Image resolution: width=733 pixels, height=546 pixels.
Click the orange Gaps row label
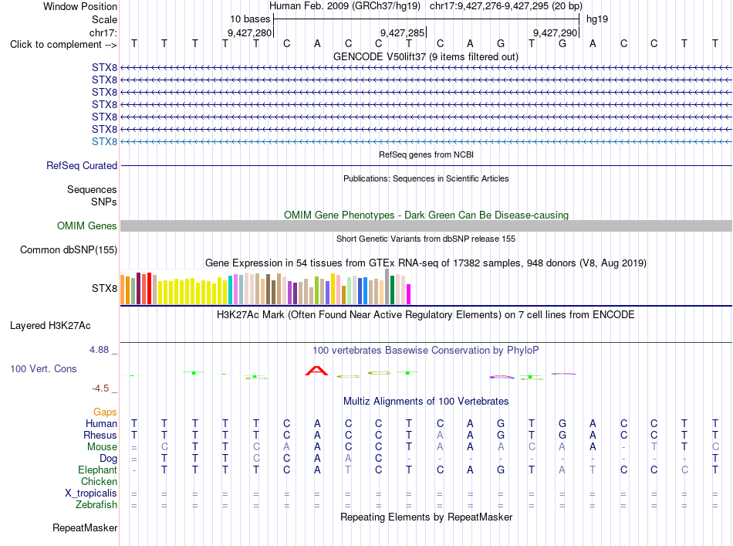coord(105,412)
